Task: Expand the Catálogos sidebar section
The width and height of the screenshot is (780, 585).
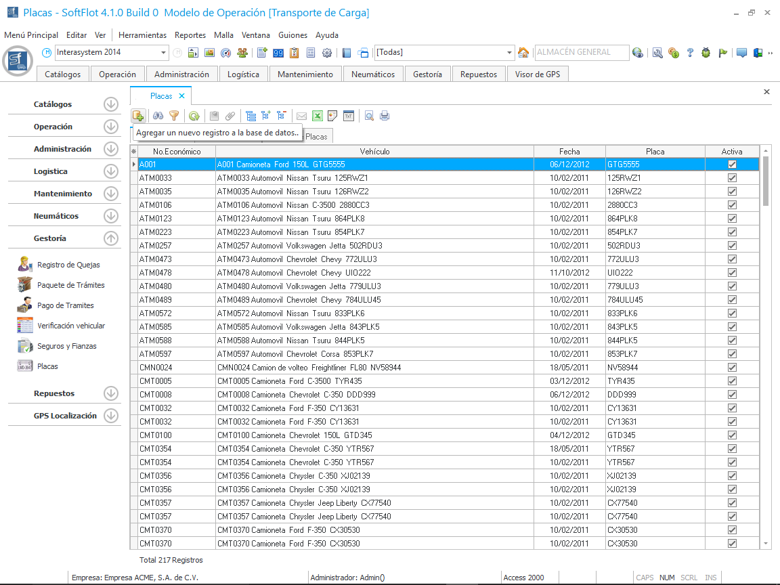Action: (111, 104)
